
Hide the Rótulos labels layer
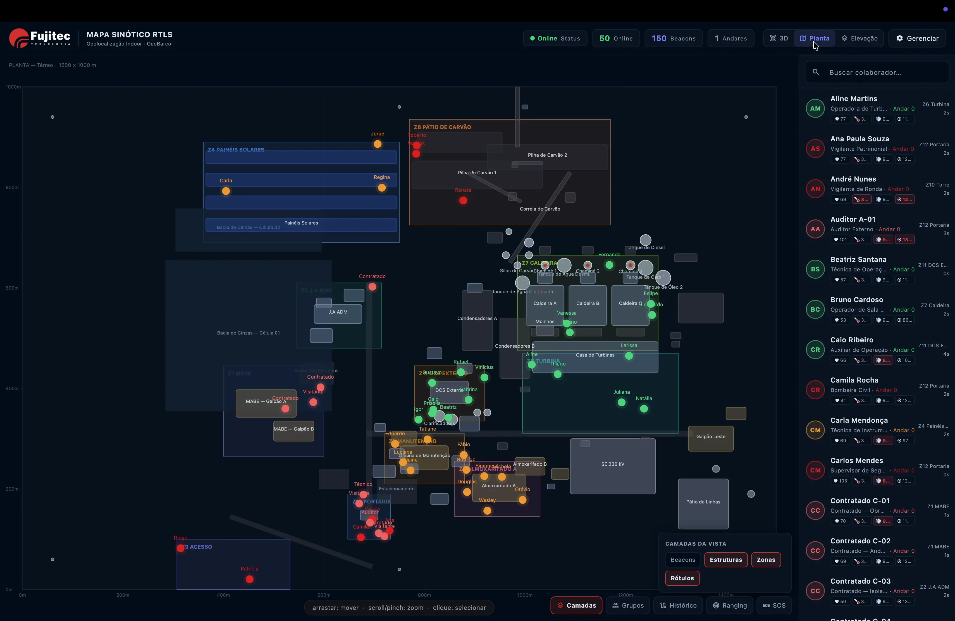pyautogui.click(x=682, y=578)
